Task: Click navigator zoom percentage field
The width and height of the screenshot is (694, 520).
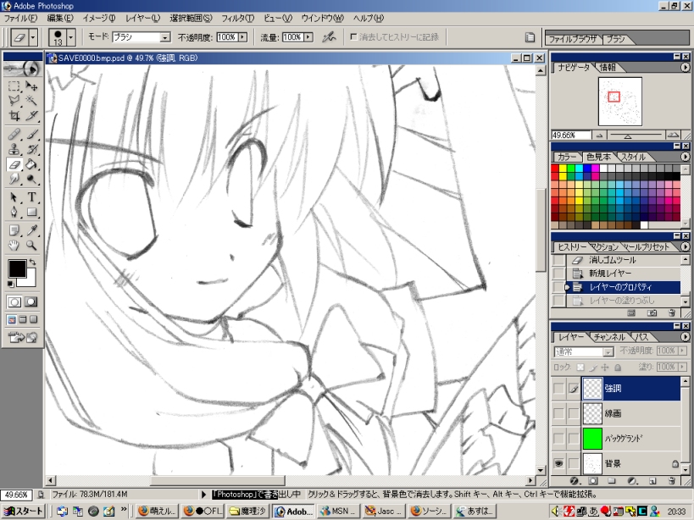Action: (x=571, y=135)
